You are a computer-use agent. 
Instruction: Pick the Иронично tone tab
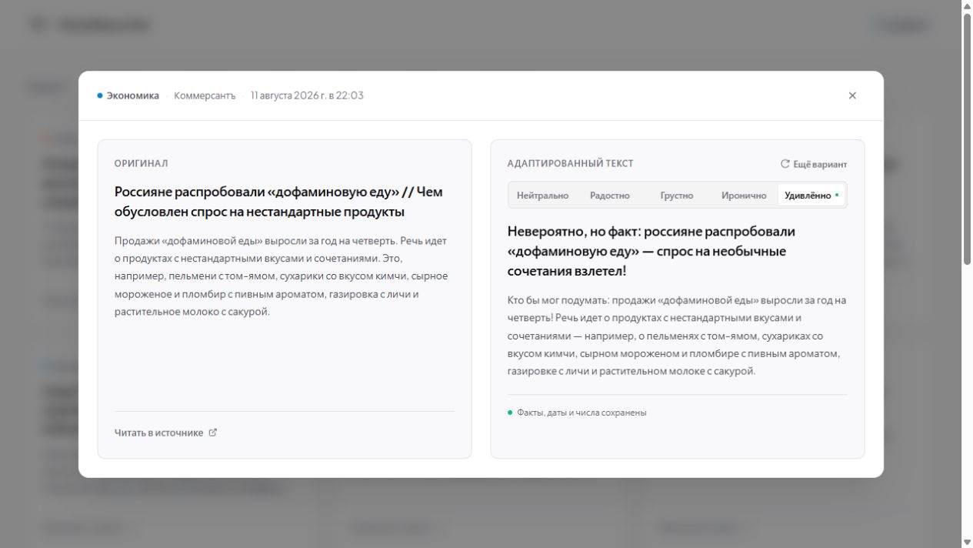[x=744, y=195]
